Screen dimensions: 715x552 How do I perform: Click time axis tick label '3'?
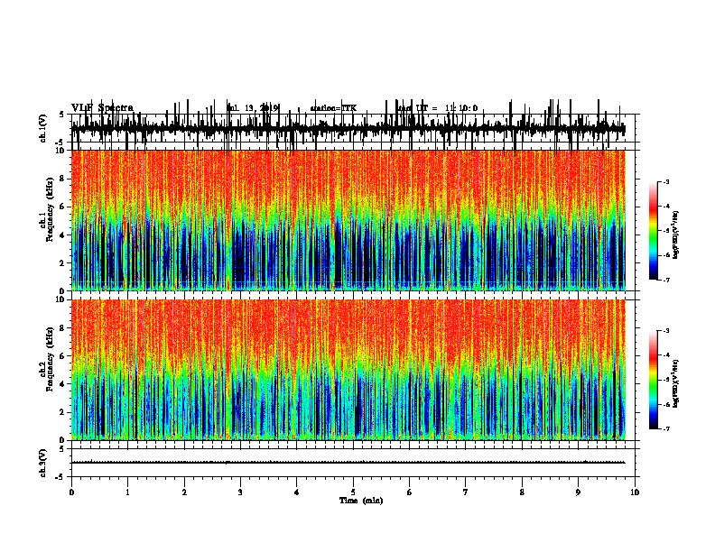pyautogui.click(x=240, y=492)
